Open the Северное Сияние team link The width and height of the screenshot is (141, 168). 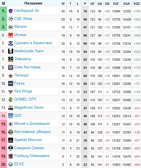click(x=29, y=148)
